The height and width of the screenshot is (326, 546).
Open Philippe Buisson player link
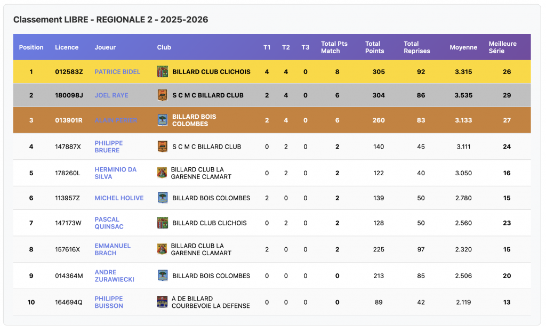109,302
